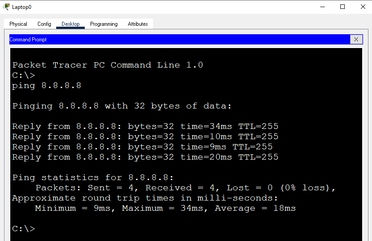Click the reply line with time=34ms
This screenshot has height=241, width=372.
tap(145, 127)
